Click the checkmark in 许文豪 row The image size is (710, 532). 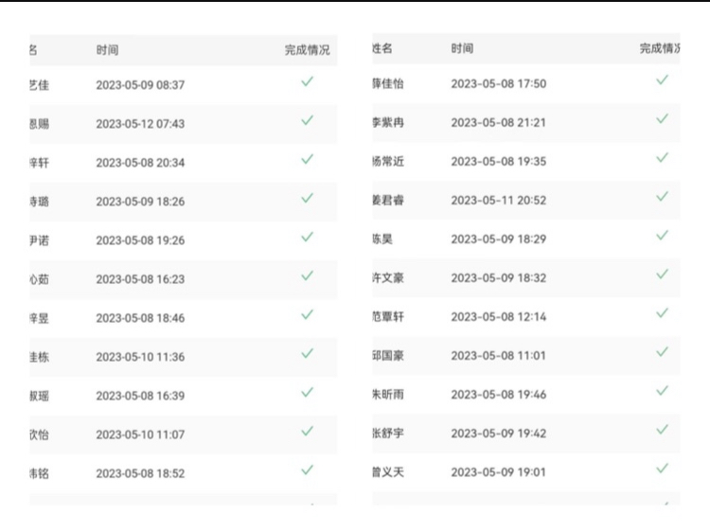click(663, 275)
